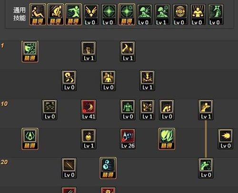Select the eye skill in general skills
This screenshot has height=193, width=238.
click(180, 15)
